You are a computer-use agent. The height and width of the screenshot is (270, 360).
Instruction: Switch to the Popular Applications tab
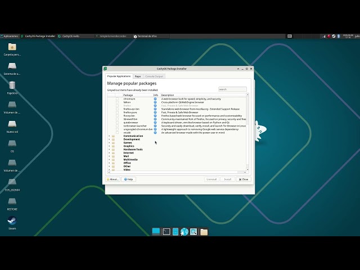coord(119,76)
